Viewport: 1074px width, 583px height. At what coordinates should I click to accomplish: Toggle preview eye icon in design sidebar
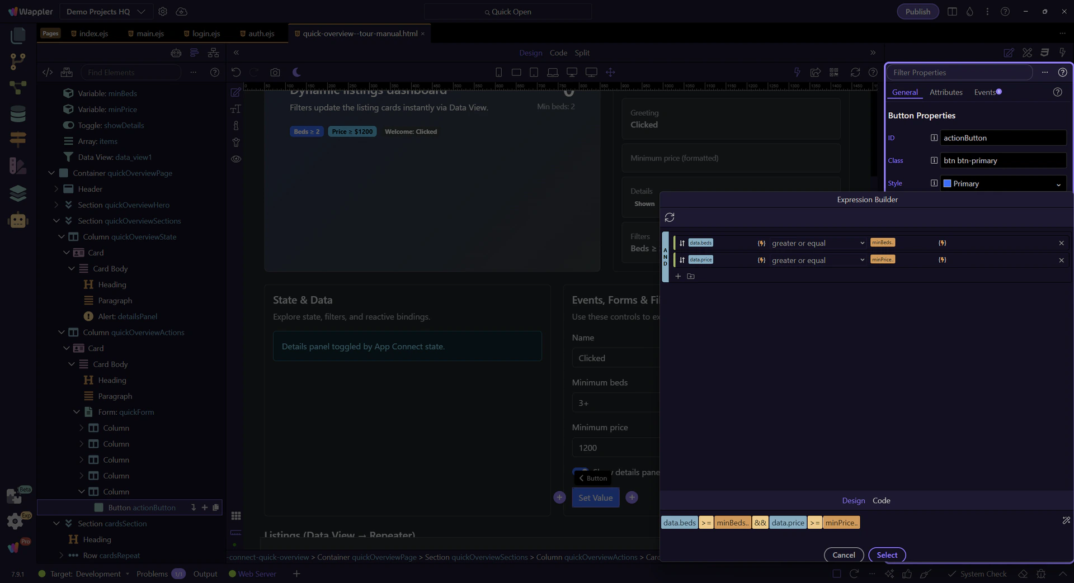pyautogui.click(x=236, y=159)
